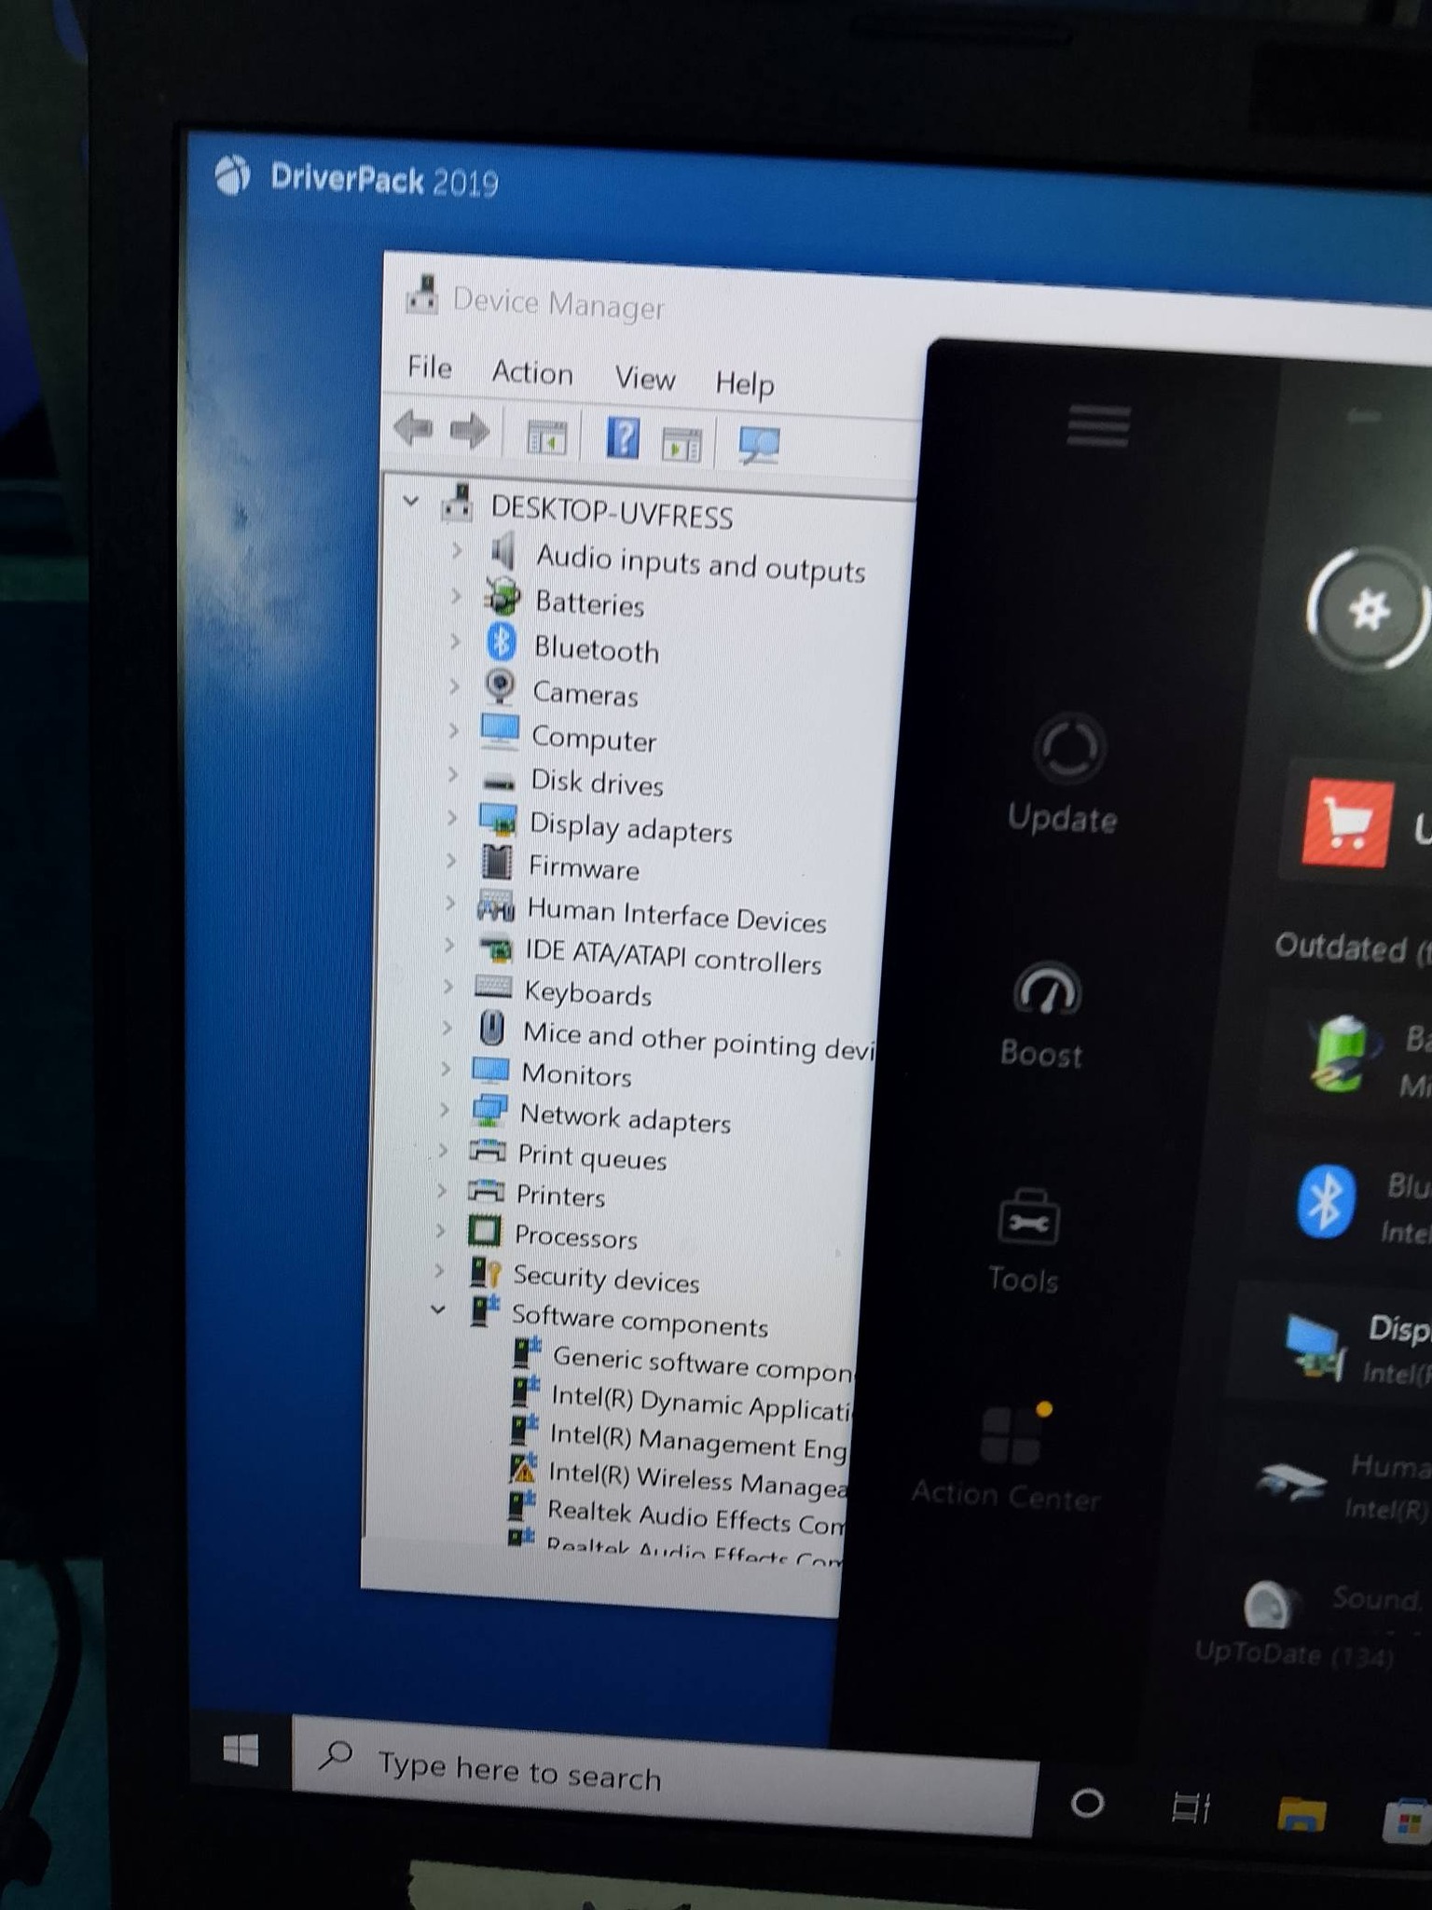The width and height of the screenshot is (1432, 1910).
Task: Open hamburger menu in driver updater
Action: tap(1099, 426)
